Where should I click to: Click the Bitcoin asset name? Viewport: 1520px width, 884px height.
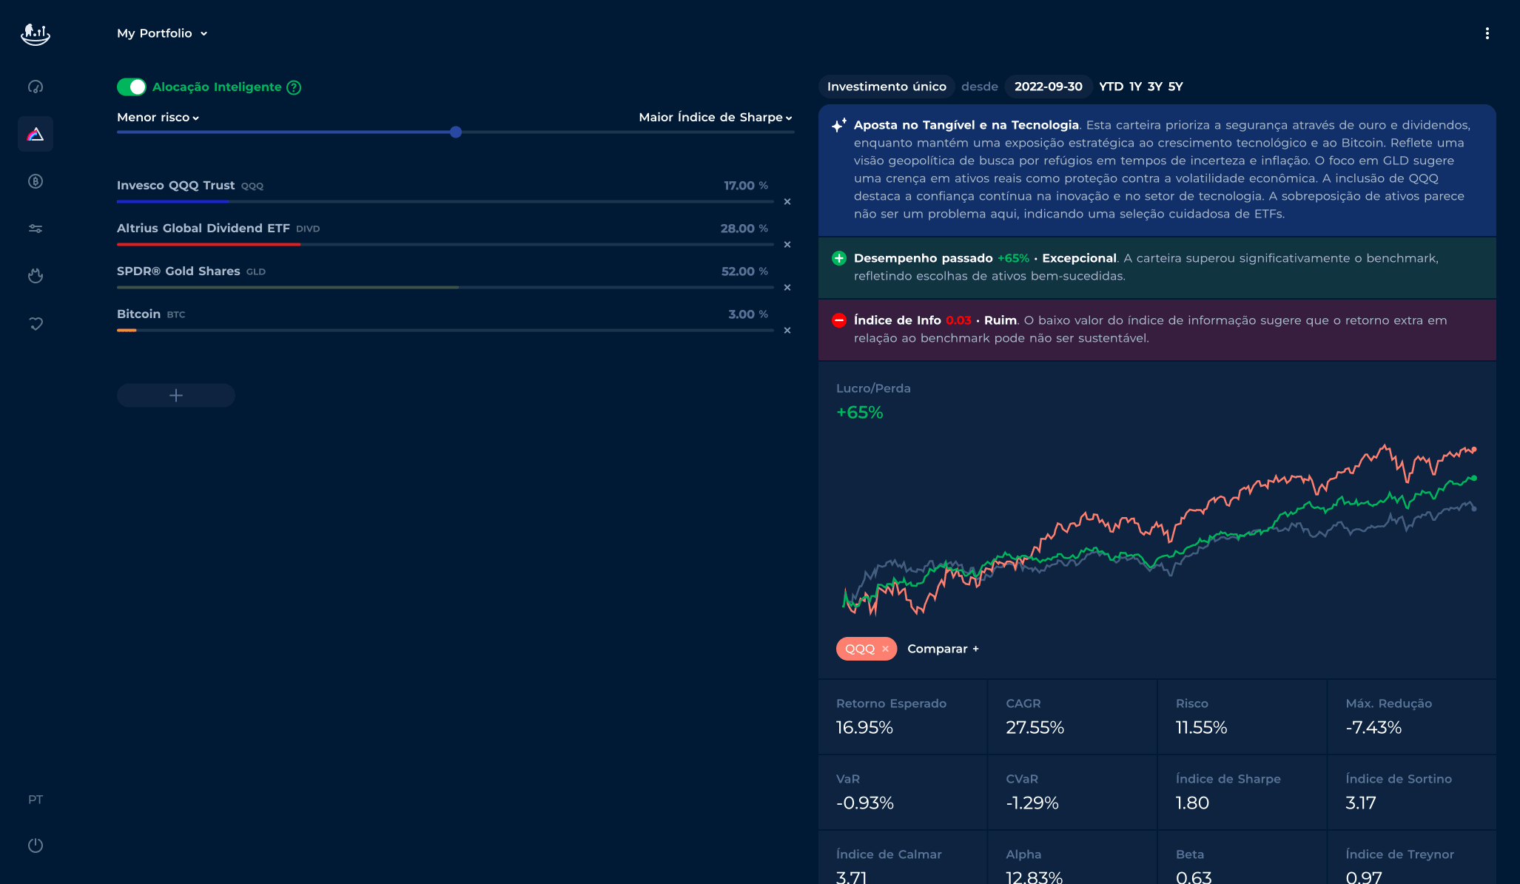(x=138, y=314)
